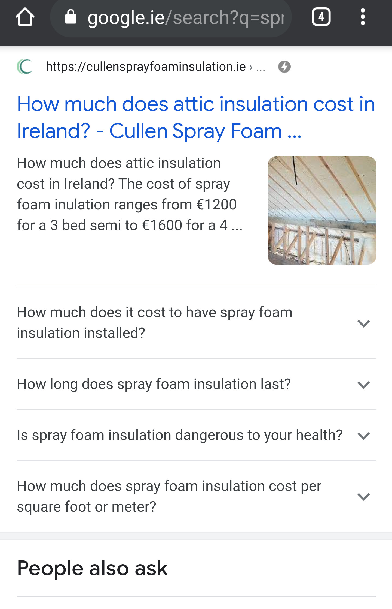Expand the chevron for cost per square foot question
Screen dimensions: 392x609
tap(363, 497)
